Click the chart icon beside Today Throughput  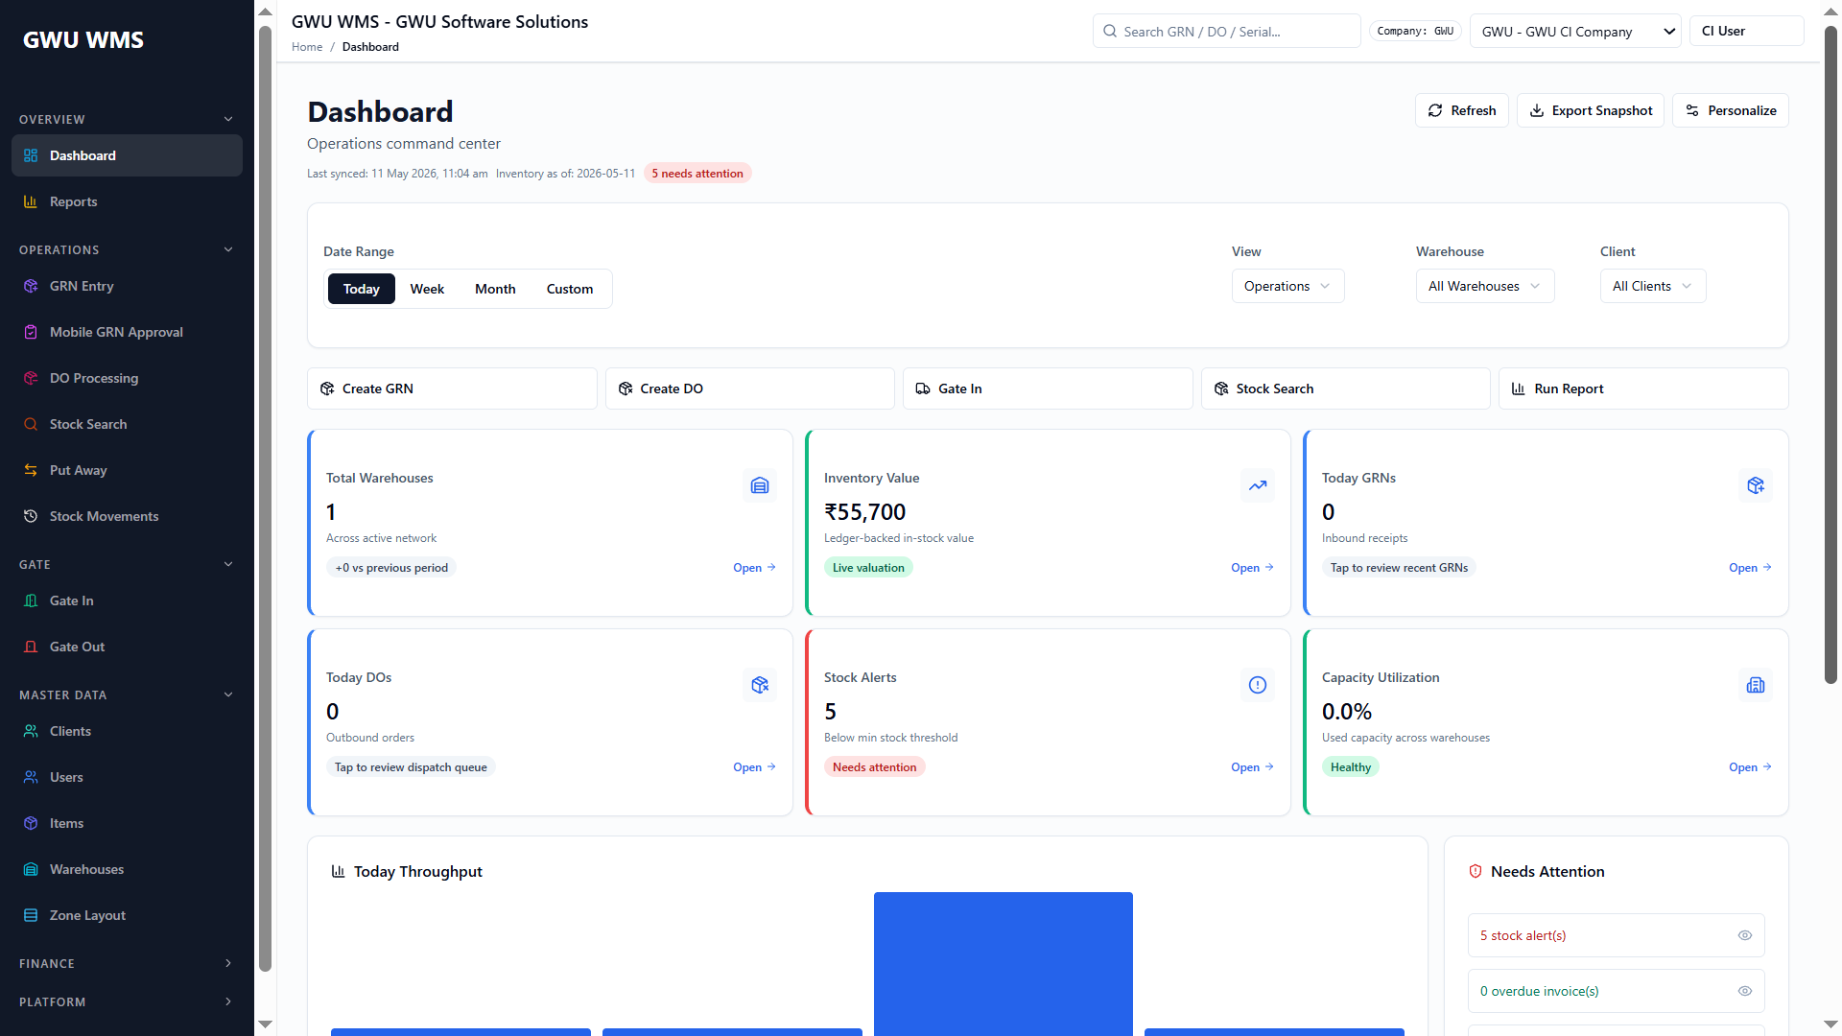coord(338,871)
